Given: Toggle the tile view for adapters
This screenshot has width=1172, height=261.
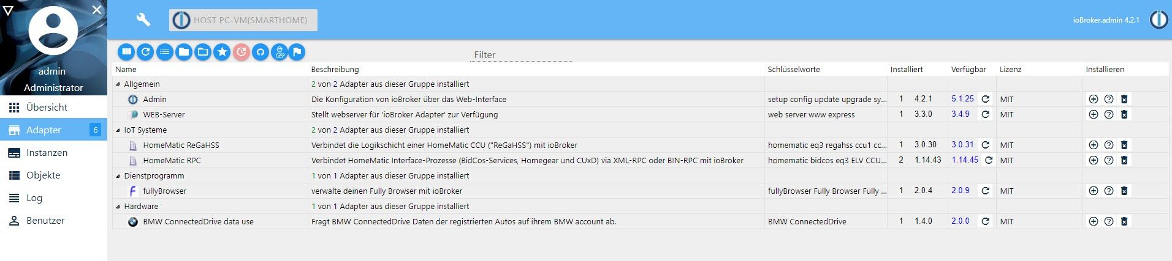Looking at the screenshot, I should 126,53.
